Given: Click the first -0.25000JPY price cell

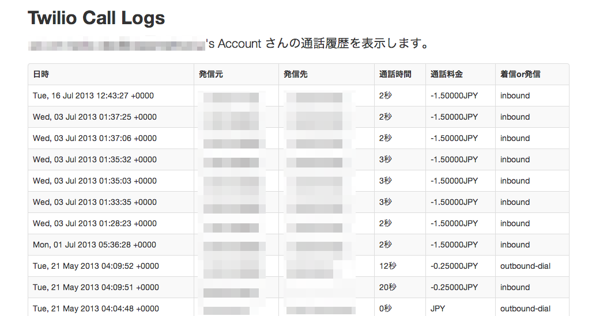Looking at the screenshot, I should point(454,266).
